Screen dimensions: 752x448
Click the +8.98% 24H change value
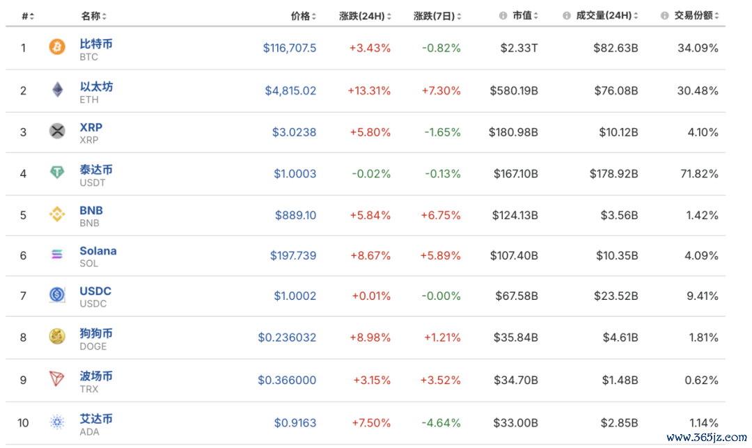(370, 338)
